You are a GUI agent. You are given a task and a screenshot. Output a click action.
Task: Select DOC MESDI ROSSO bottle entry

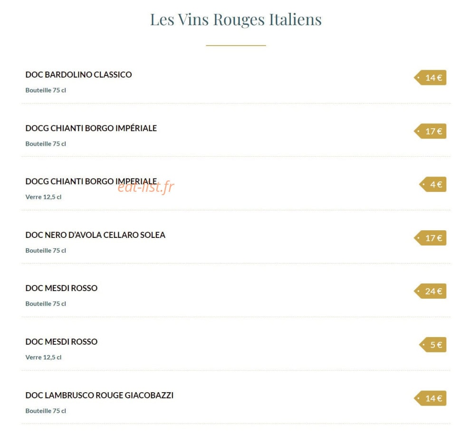point(61,288)
